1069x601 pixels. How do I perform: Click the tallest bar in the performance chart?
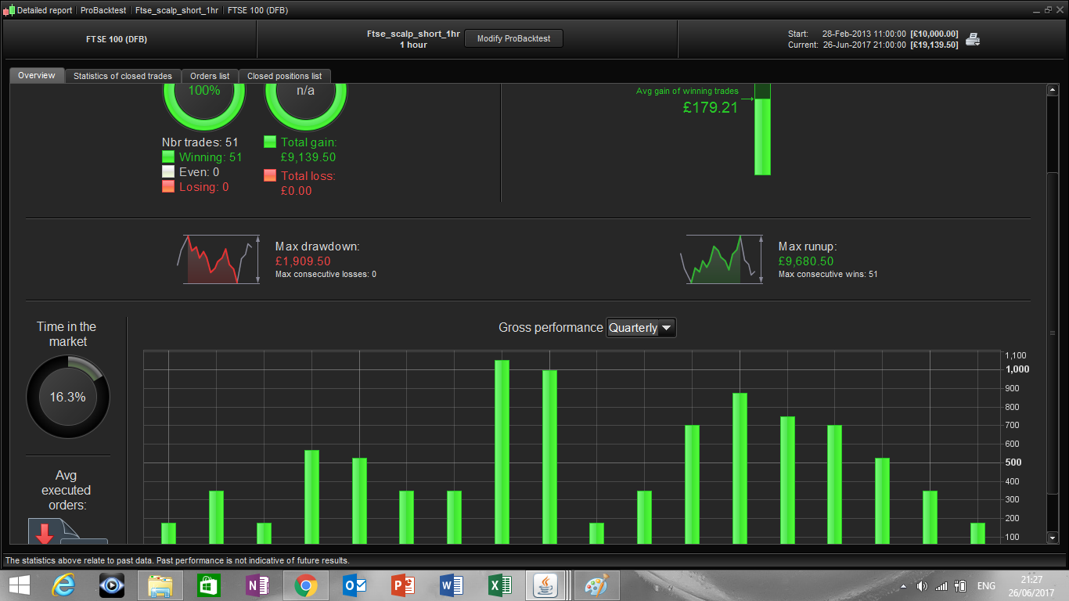[x=502, y=452]
